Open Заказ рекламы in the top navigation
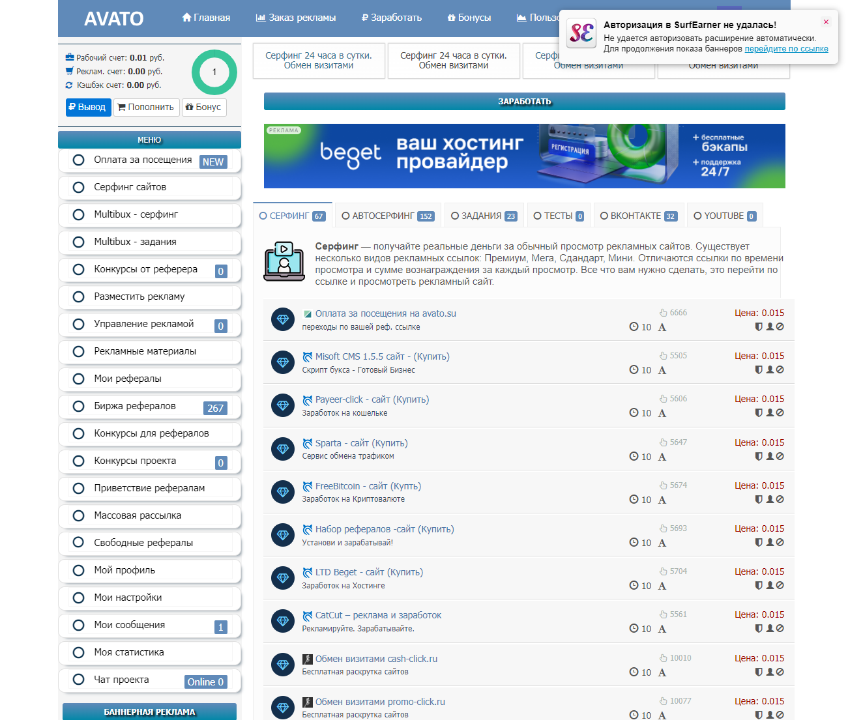This screenshot has width=848, height=720. point(296,18)
